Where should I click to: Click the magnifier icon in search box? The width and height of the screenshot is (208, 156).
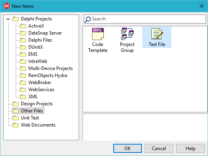[x=88, y=20]
